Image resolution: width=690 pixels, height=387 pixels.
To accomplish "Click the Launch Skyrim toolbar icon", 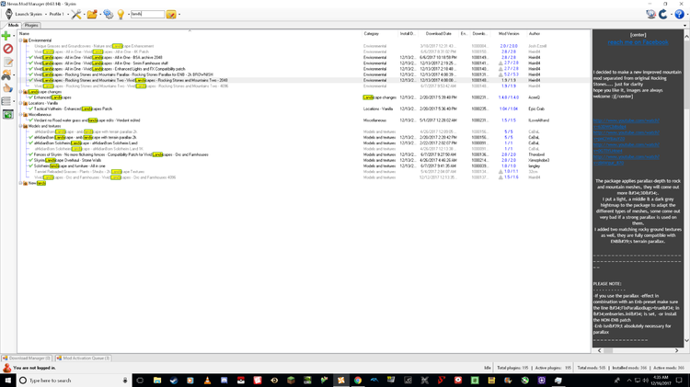I will [9, 14].
